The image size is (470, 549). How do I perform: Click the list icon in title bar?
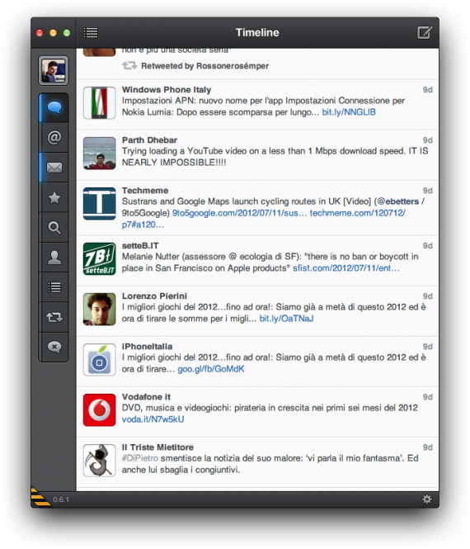(x=91, y=32)
